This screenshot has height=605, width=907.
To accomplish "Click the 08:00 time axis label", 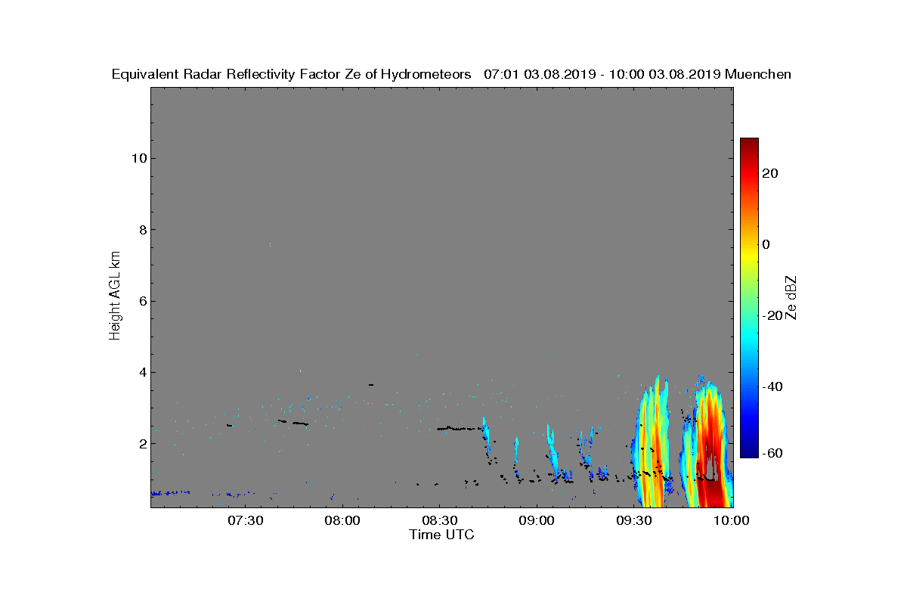I will [x=342, y=521].
